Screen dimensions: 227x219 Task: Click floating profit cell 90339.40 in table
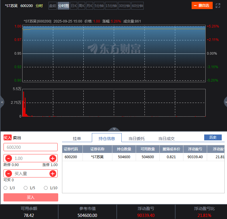tap(195, 157)
